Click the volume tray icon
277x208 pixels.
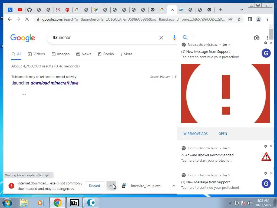250,203
